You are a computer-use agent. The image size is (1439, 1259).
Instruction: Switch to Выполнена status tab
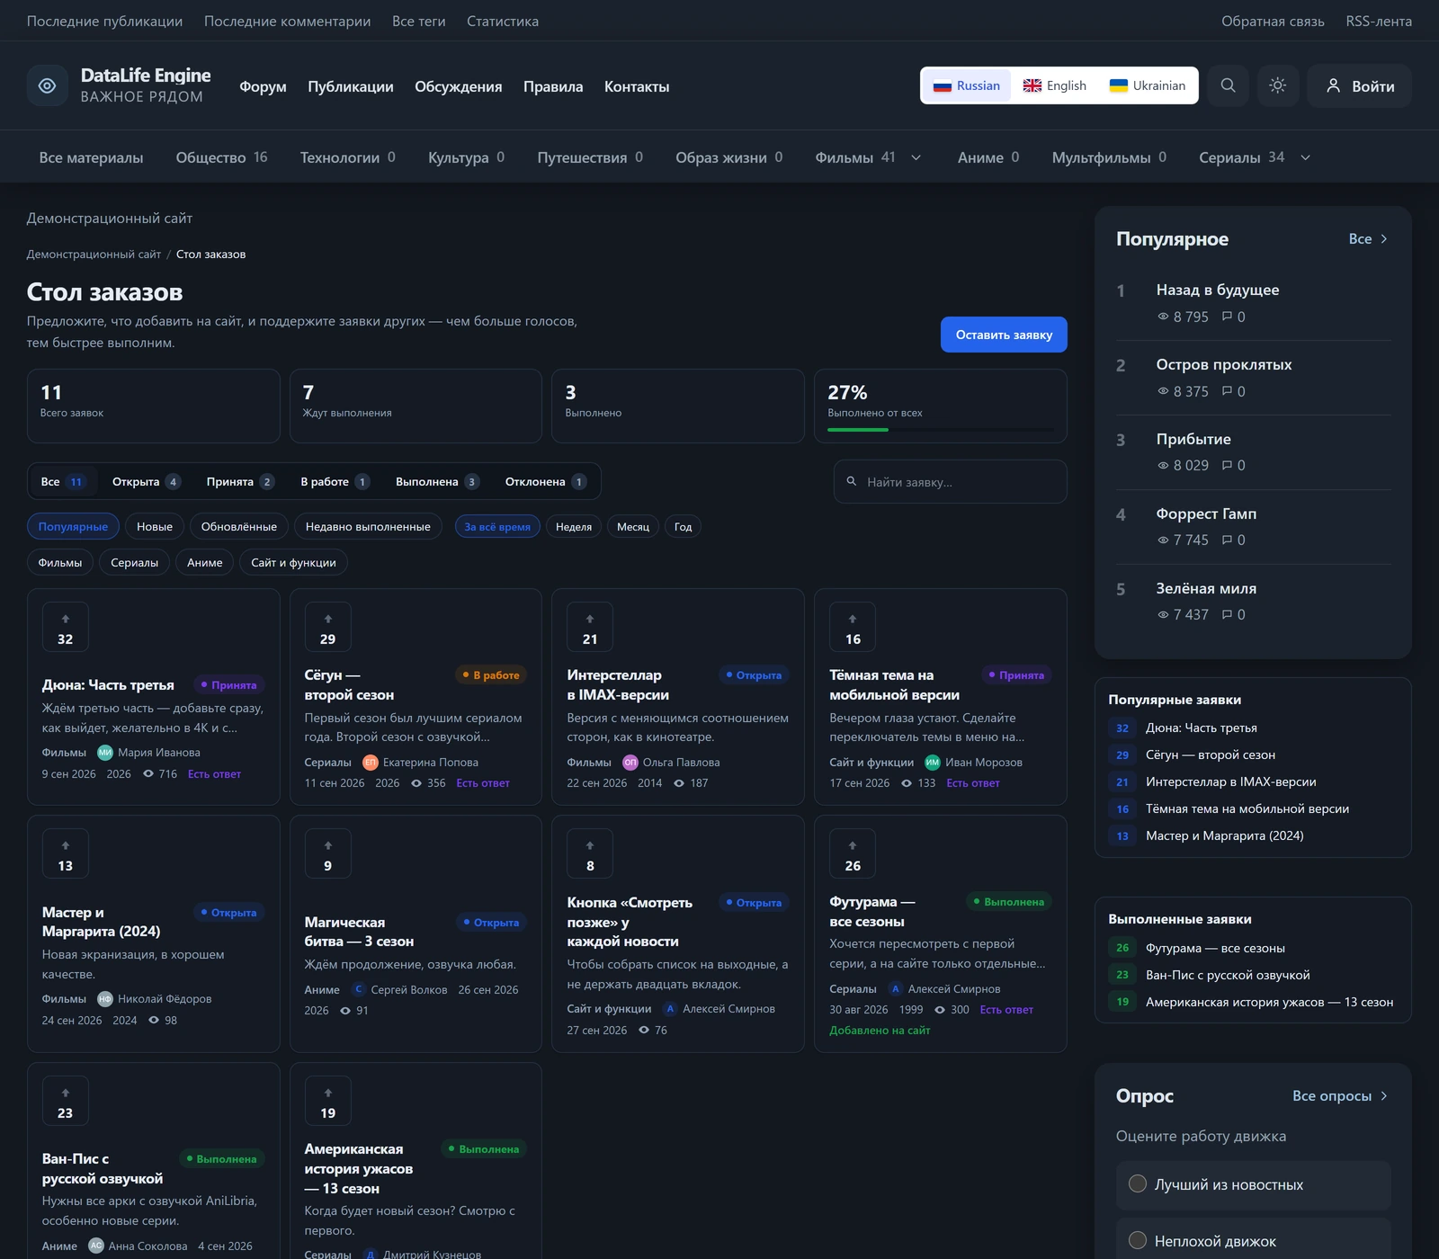pos(436,482)
